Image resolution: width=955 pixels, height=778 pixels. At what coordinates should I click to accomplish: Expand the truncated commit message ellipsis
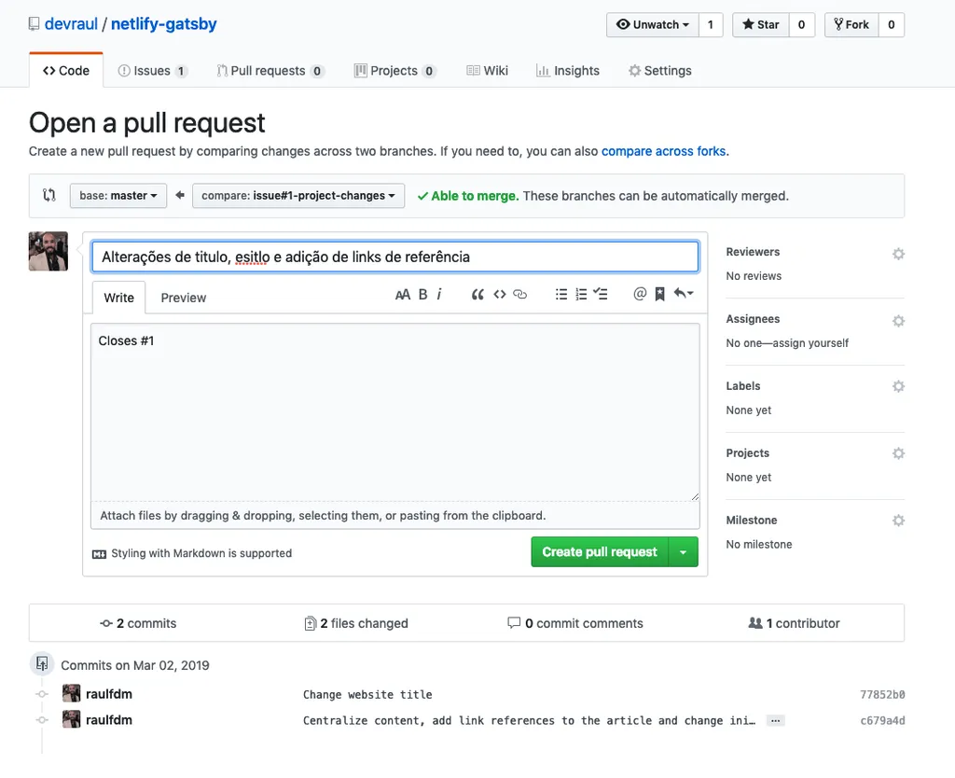[x=775, y=721]
